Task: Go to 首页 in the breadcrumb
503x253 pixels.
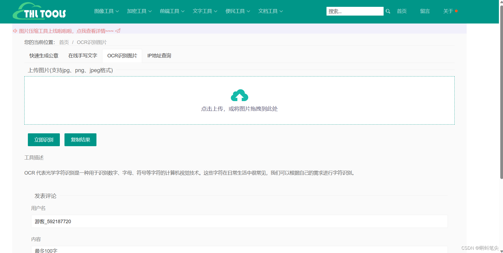Action: click(x=64, y=42)
